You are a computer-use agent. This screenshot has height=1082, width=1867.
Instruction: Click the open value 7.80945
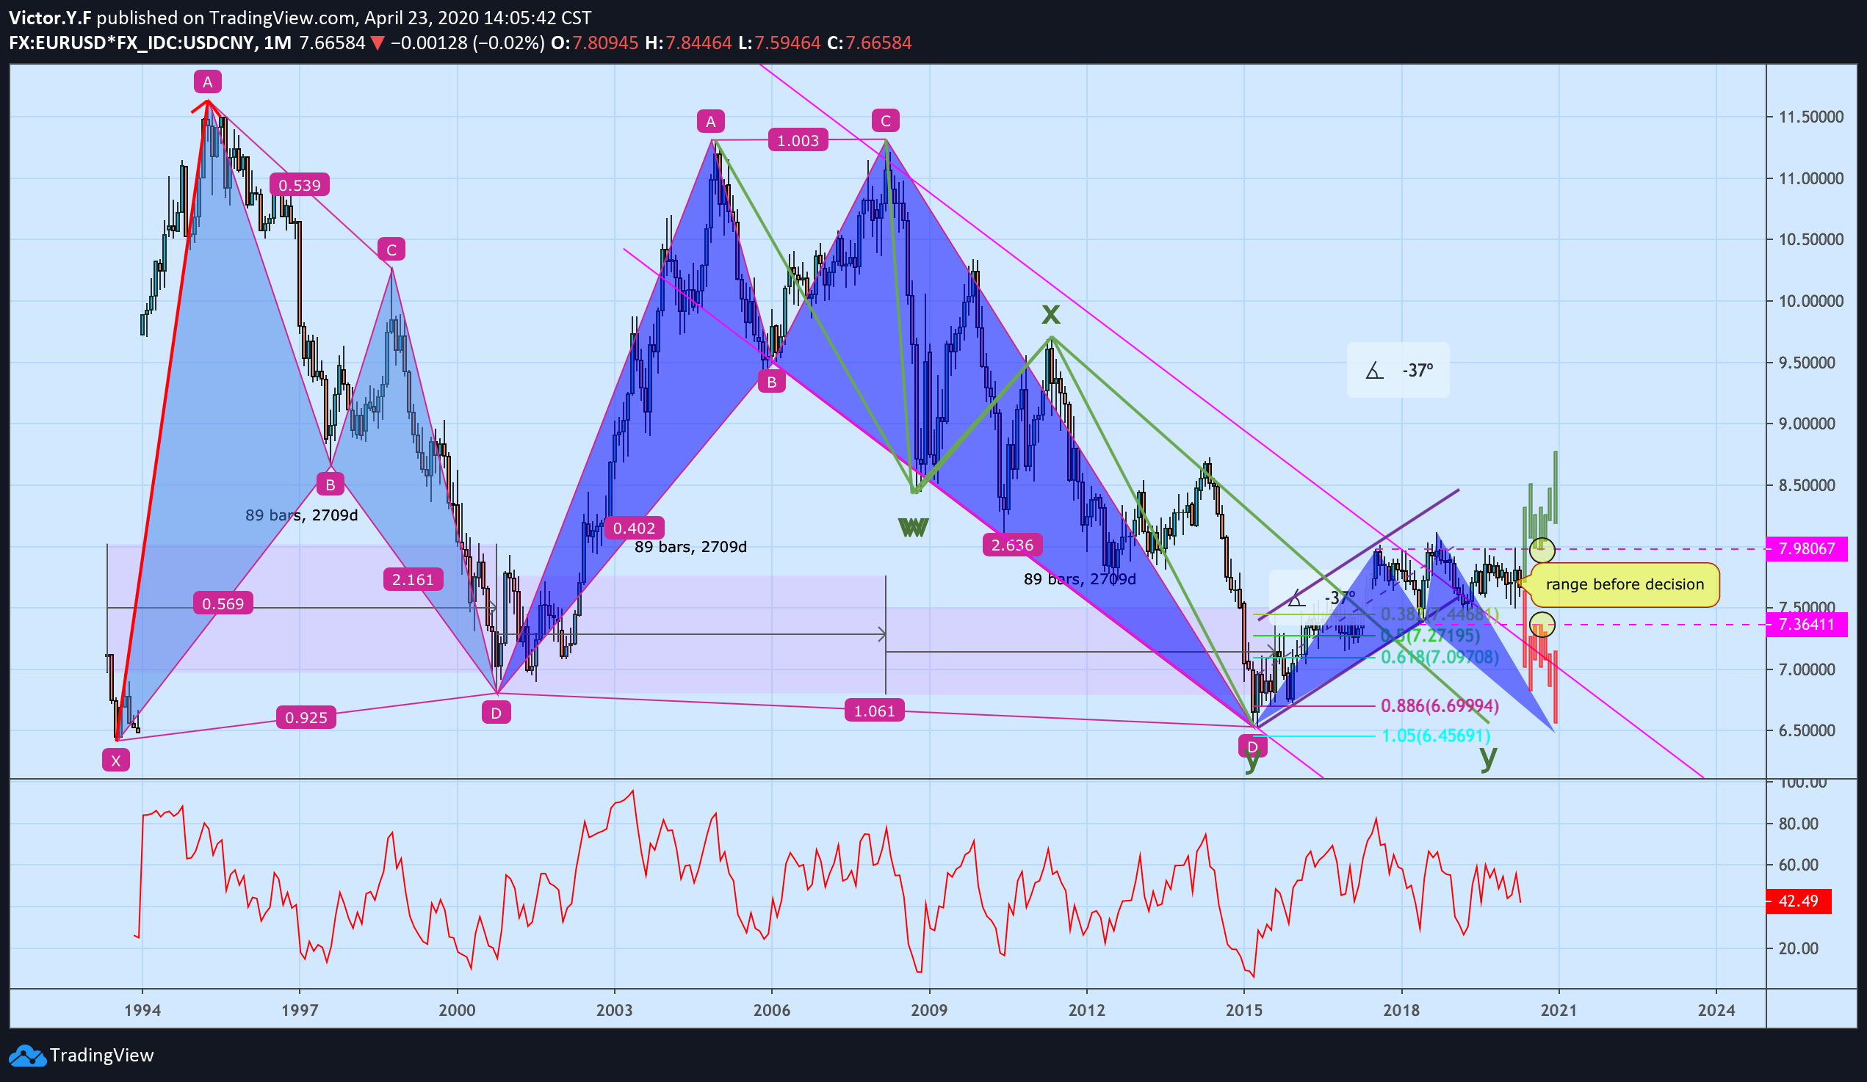click(x=605, y=43)
